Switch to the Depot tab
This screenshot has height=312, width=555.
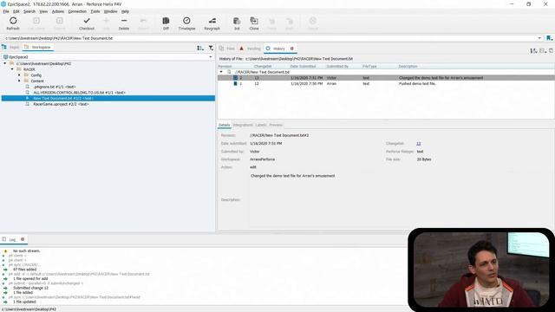click(x=11, y=47)
